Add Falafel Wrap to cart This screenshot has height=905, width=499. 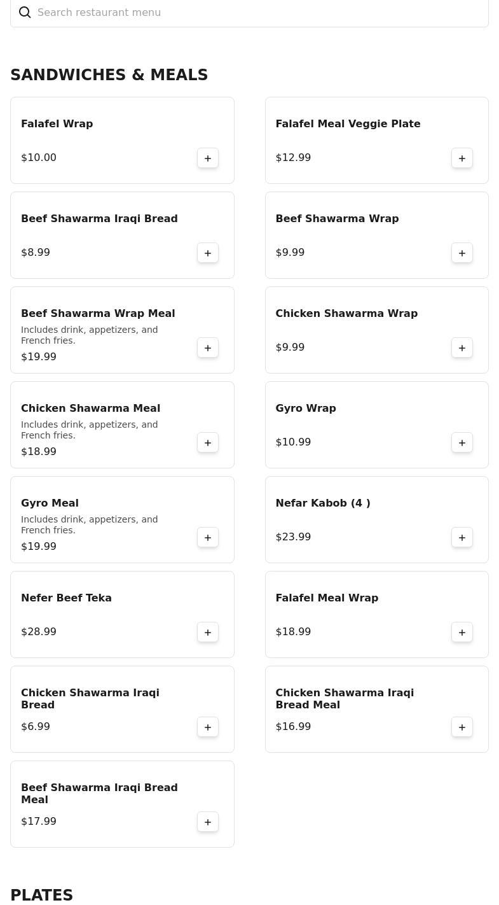pos(208,158)
